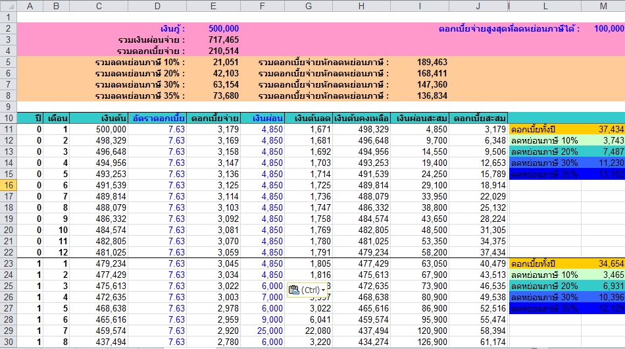Click the Select All corner button
This screenshot has width=625, height=349.
[x=9, y=6]
